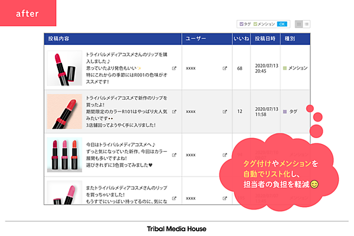Open external link for the R001 lipstick post

coord(174,68)
